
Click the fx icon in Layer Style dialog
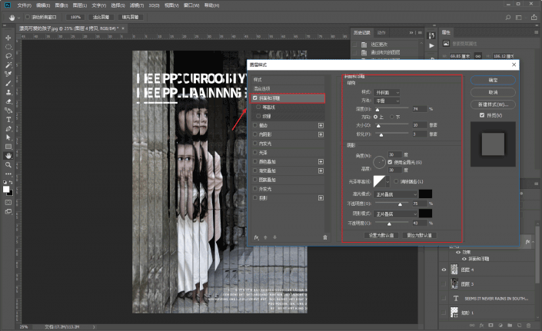257,237
